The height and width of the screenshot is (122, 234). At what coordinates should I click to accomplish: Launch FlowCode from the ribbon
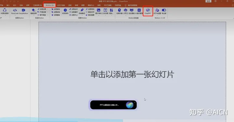tap(15, 11)
